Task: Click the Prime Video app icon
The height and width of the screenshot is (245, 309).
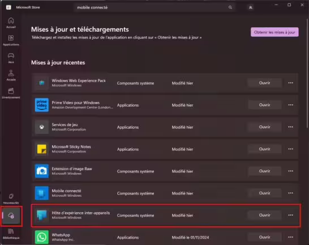Action: click(42, 105)
